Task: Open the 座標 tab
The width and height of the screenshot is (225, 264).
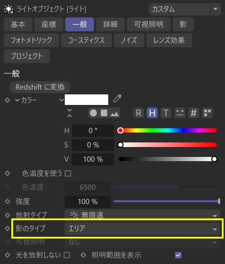Action: point(49,24)
